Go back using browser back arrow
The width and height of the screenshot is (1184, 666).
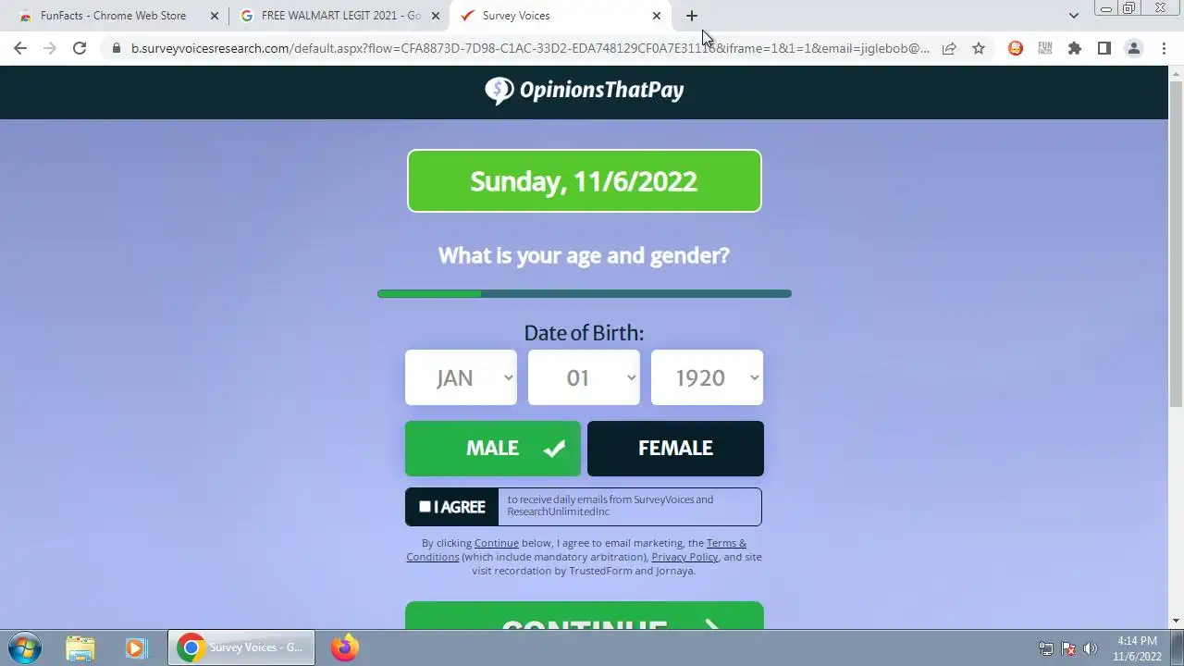tap(20, 48)
